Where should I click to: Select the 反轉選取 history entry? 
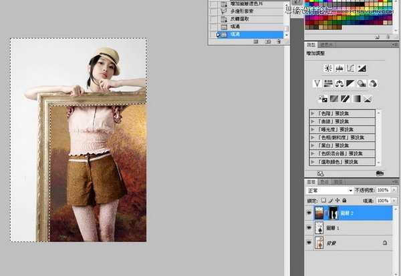click(241, 19)
